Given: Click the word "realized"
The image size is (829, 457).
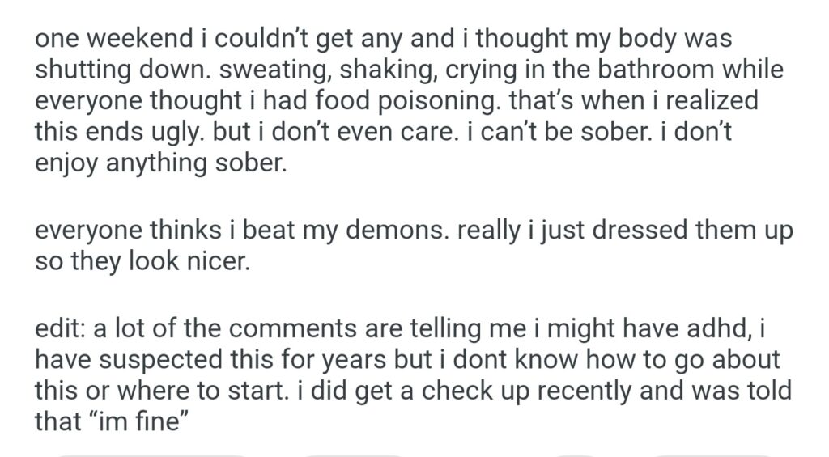Looking at the screenshot, I should pos(708,101).
